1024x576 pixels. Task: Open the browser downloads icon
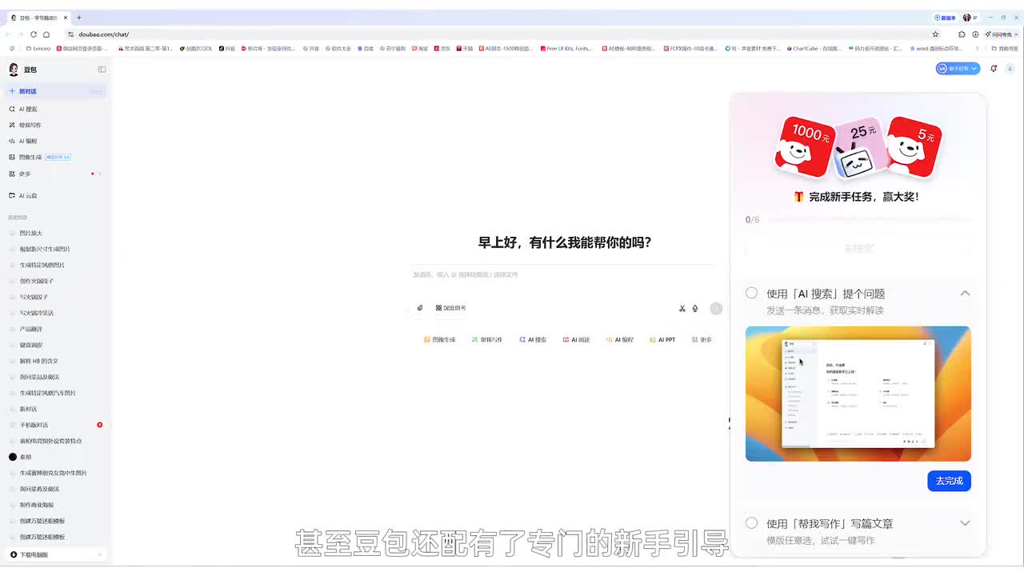pyautogui.click(x=975, y=34)
